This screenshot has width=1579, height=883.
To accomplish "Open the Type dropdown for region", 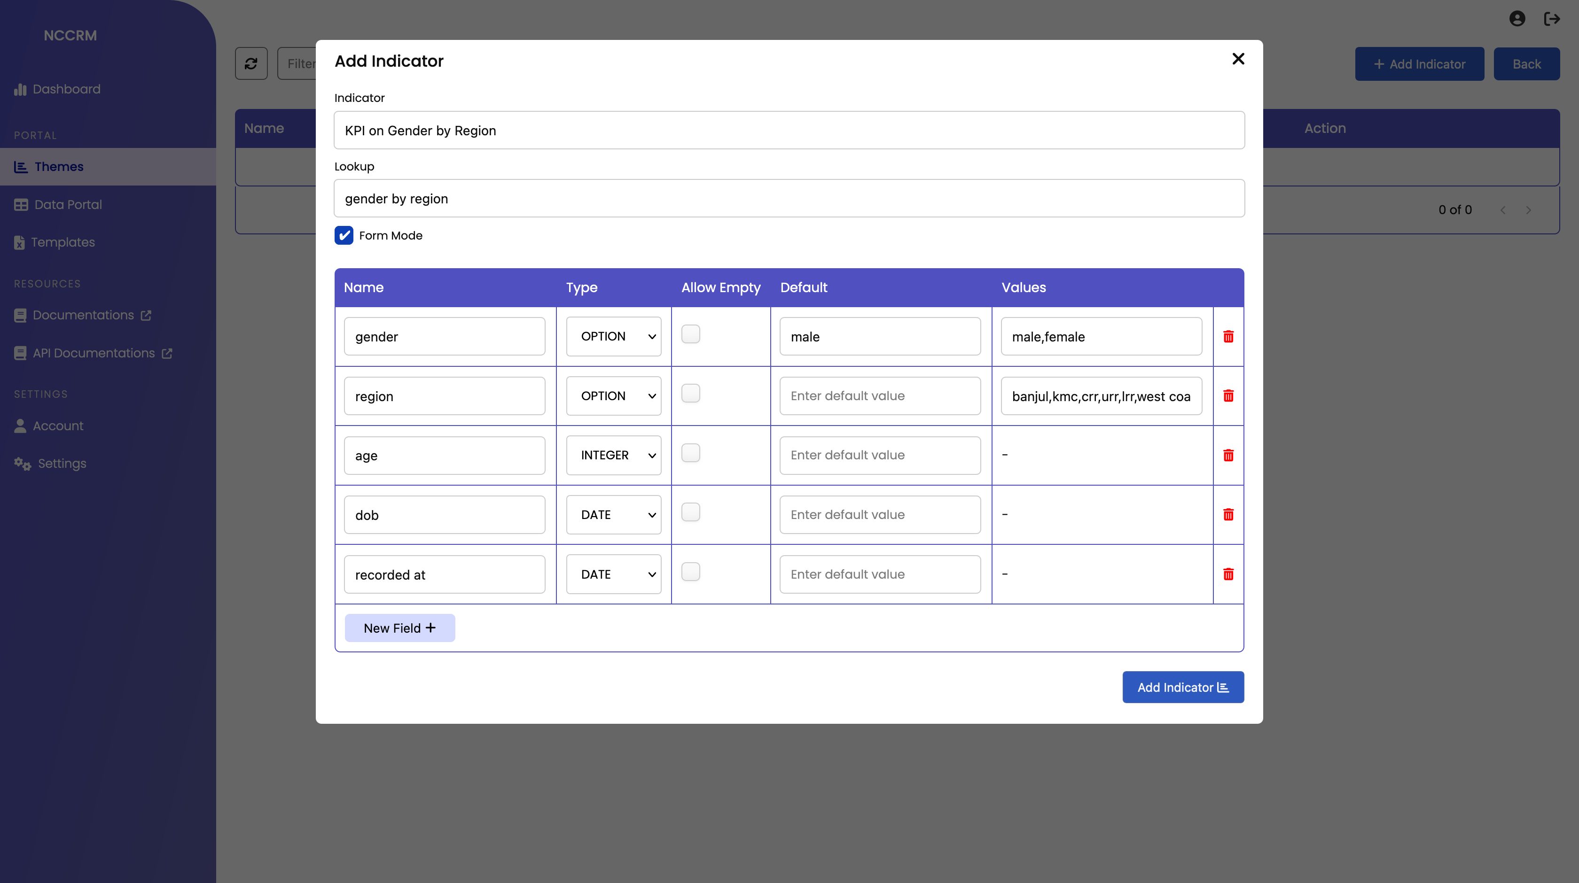I will point(614,396).
